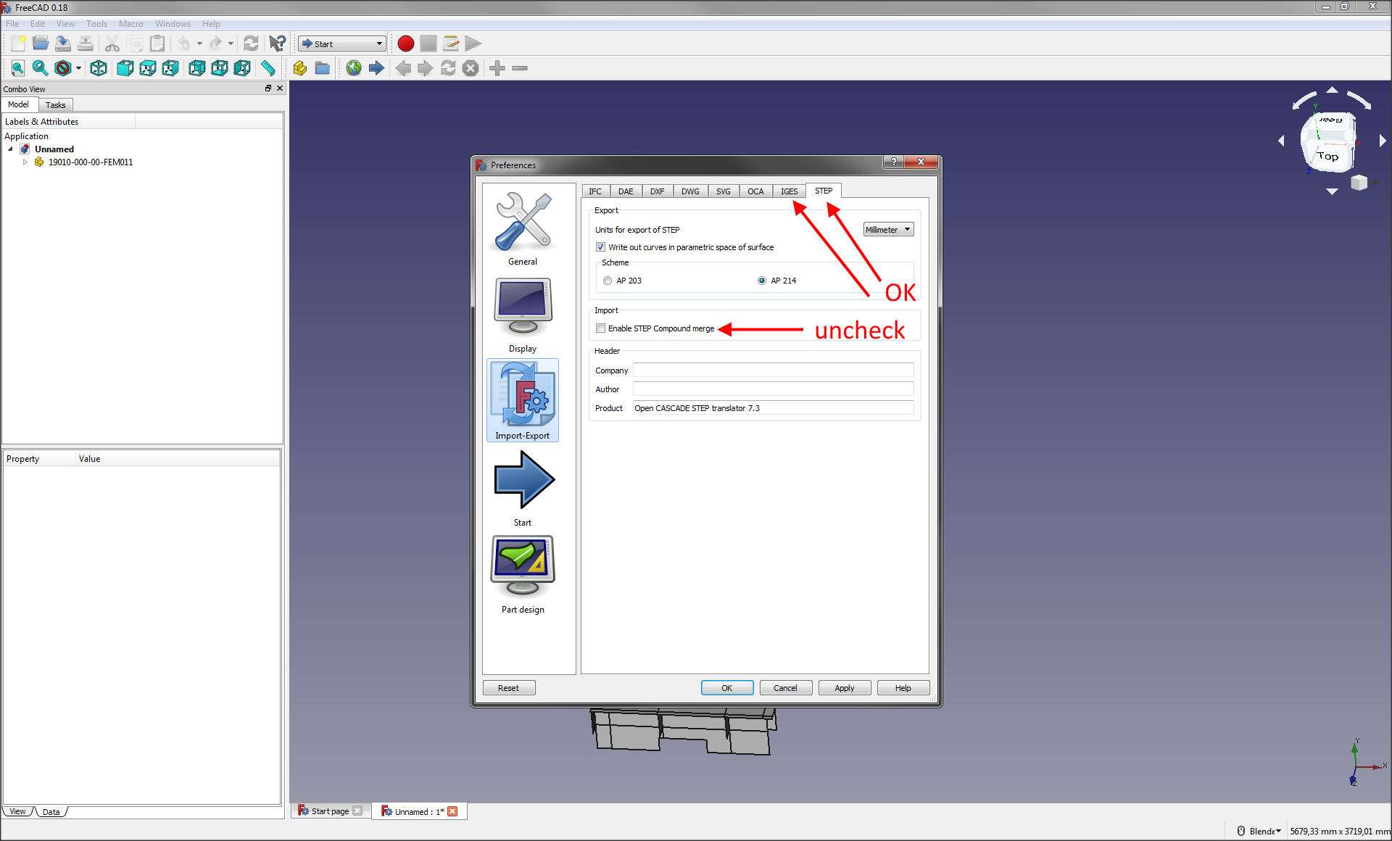Image resolution: width=1392 pixels, height=841 pixels.
Task: Select 19010-000-00-FEM011 in model tree
Action: (91, 162)
